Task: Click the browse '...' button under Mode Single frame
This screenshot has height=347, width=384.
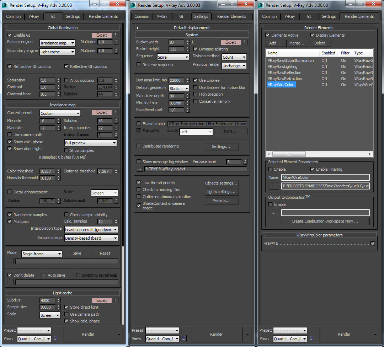Action: click(10, 262)
